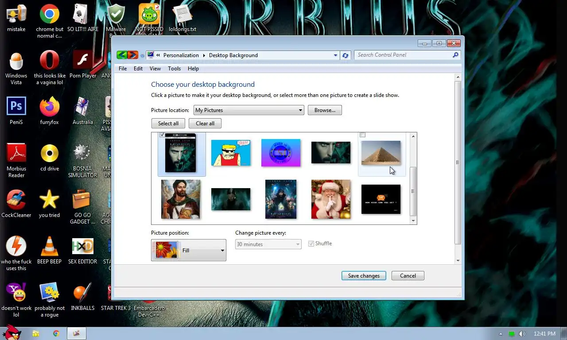Go to the Personalization breadcrumb
The image size is (567, 340).
click(x=181, y=55)
